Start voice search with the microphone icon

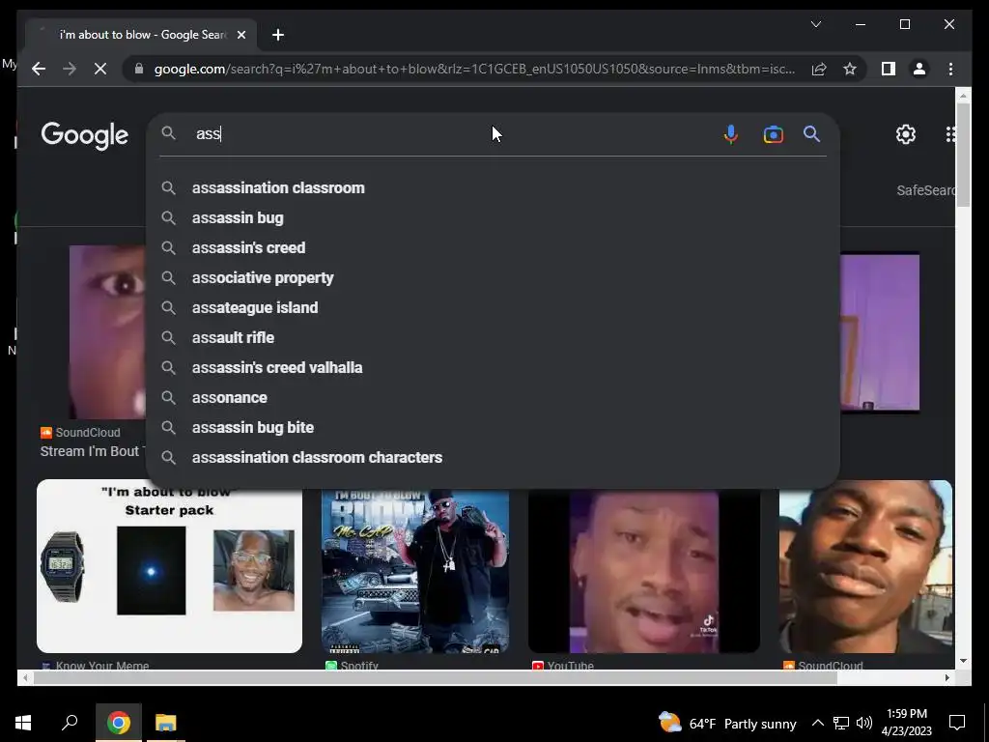(x=730, y=134)
